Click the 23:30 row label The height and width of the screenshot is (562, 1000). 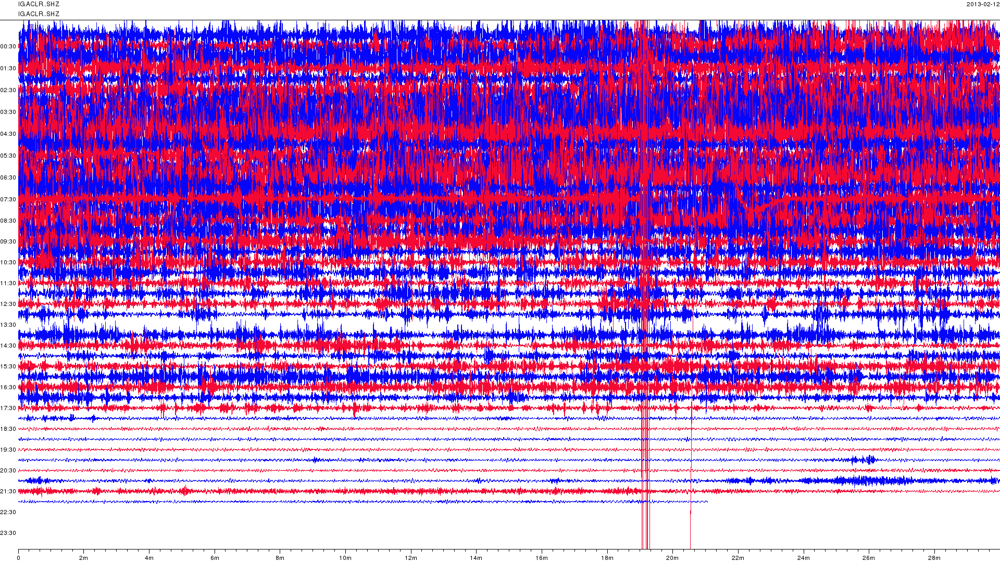click(8, 533)
